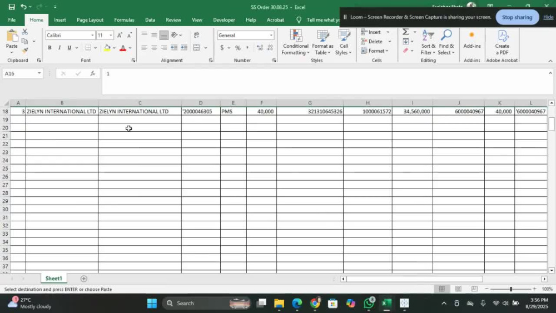Open the Calibri font name dropdown

coord(92,35)
